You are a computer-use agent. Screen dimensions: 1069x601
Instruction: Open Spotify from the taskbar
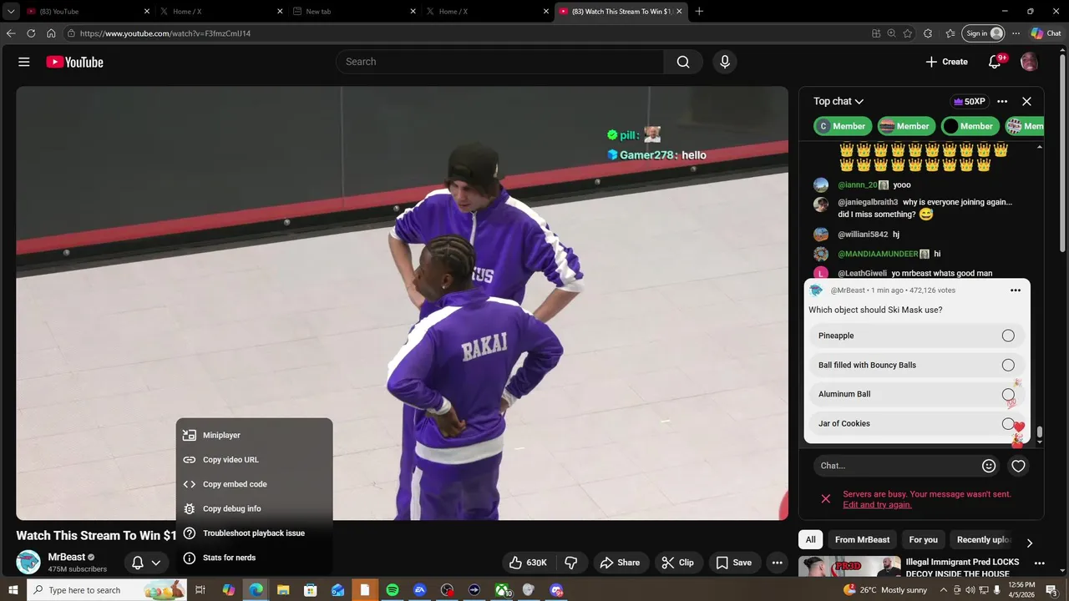pos(393,590)
